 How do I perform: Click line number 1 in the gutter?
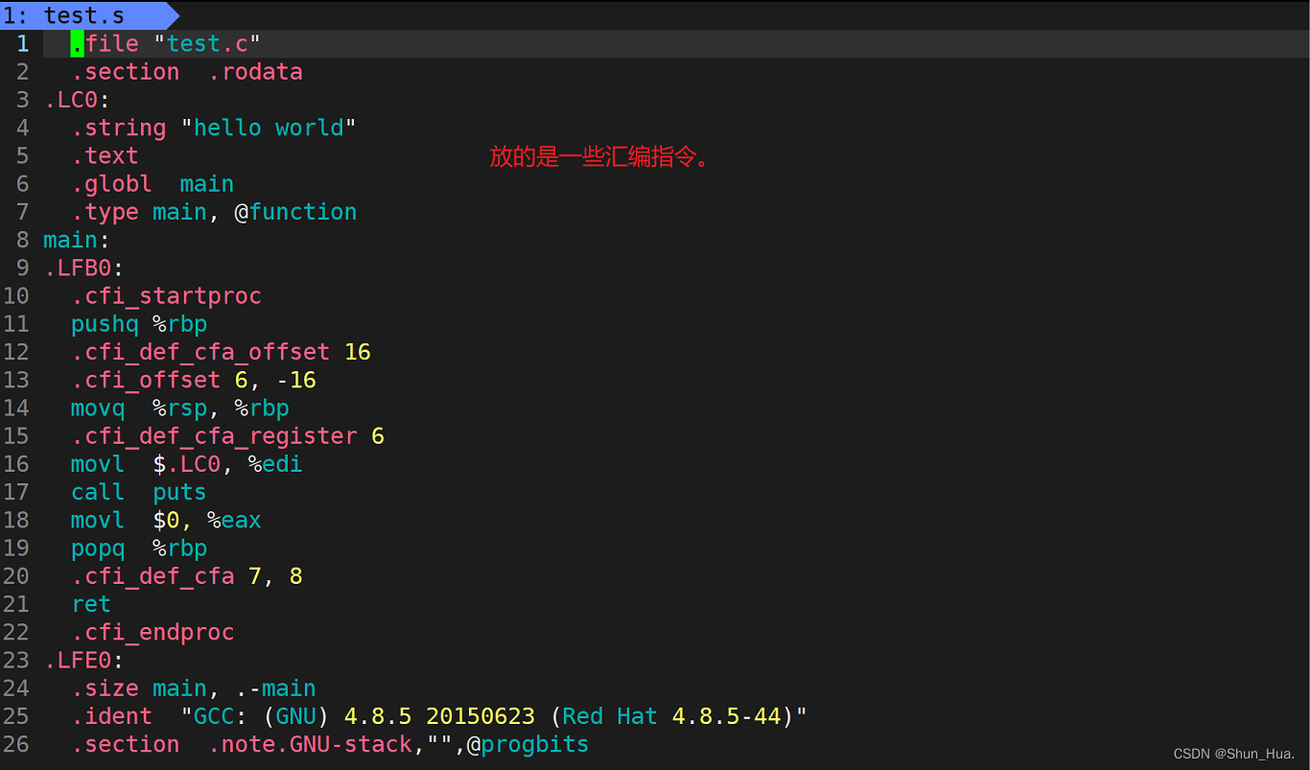click(x=22, y=43)
